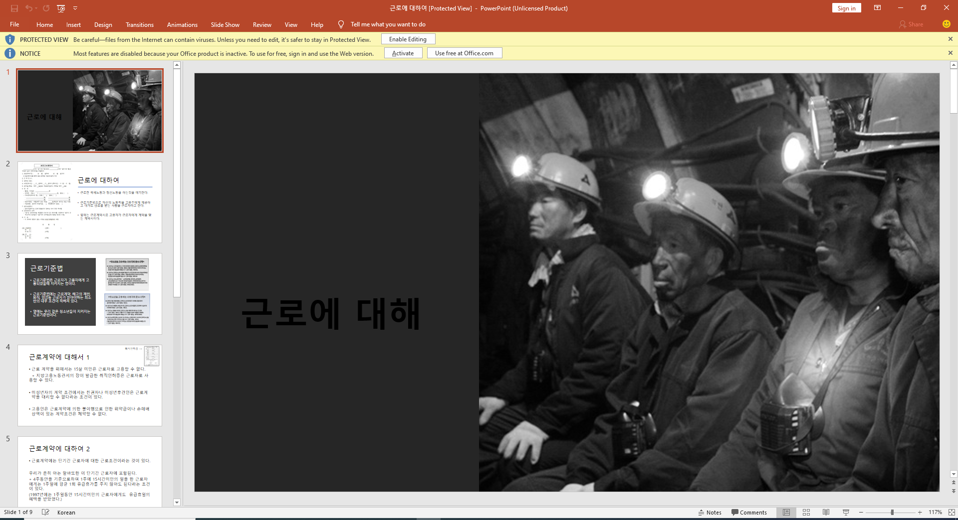958x520 pixels.
Task: Click thumbnail pane scroll up arrow
Action: pyautogui.click(x=177, y=65)
